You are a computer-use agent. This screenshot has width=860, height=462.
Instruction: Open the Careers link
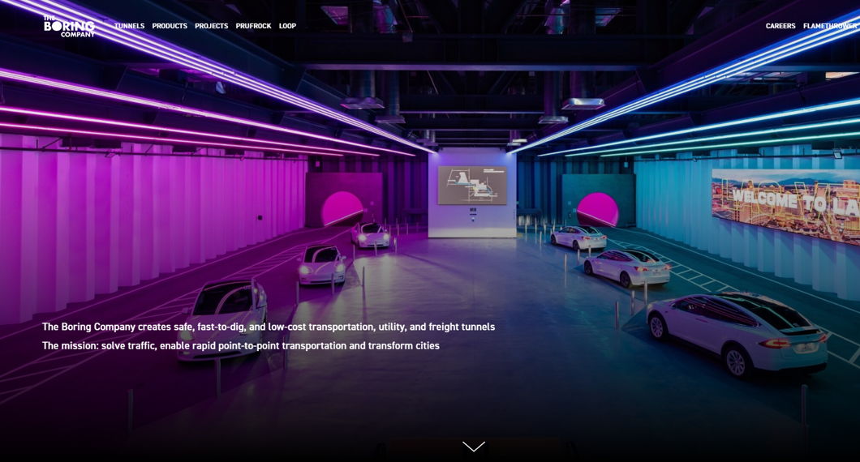click(x=780, y=26)
